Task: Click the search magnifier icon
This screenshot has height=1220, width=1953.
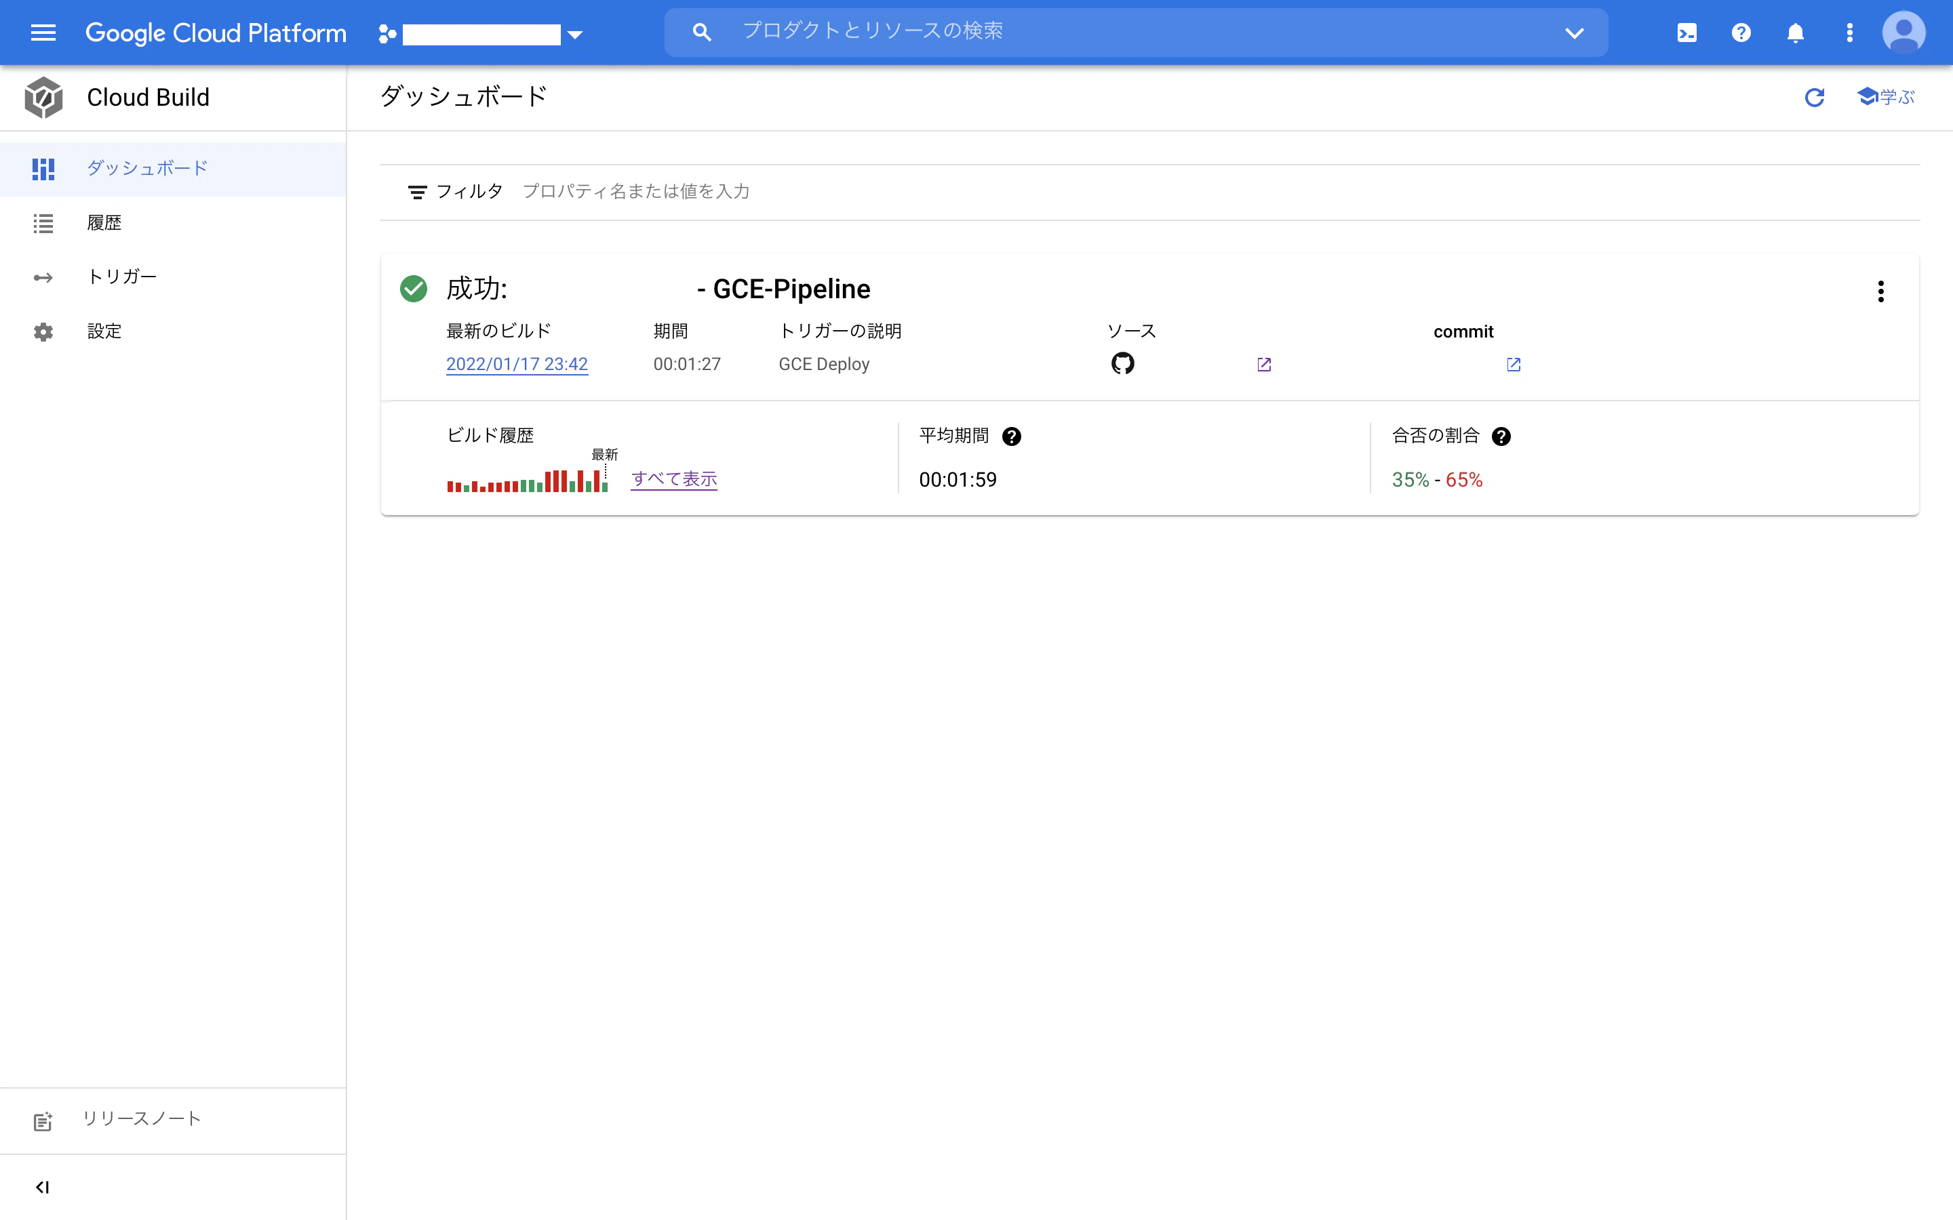Action: [702, 33]
